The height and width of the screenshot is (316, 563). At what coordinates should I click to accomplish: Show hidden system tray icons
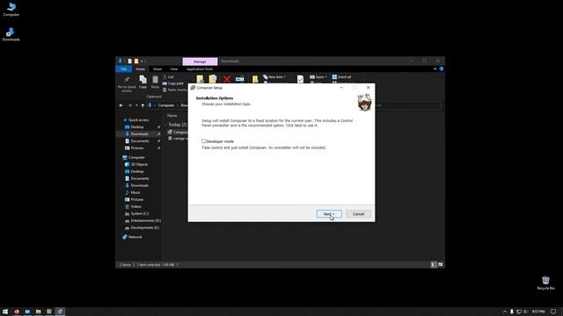(x=504, y=312)
